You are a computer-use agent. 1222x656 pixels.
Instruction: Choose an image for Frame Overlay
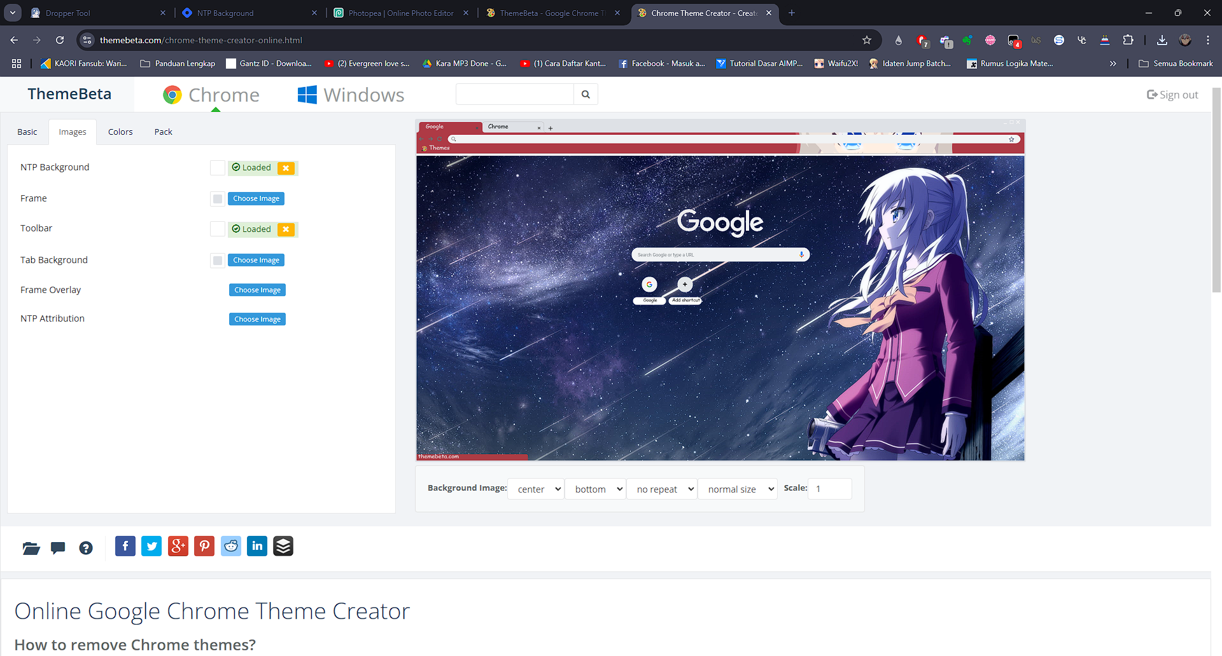pyautogui.click(x=257, y=290)
